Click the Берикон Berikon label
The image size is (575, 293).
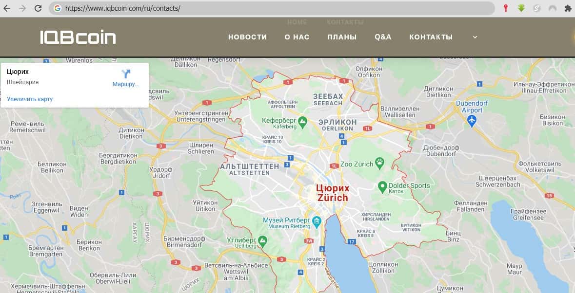click(x=89, y=245)
